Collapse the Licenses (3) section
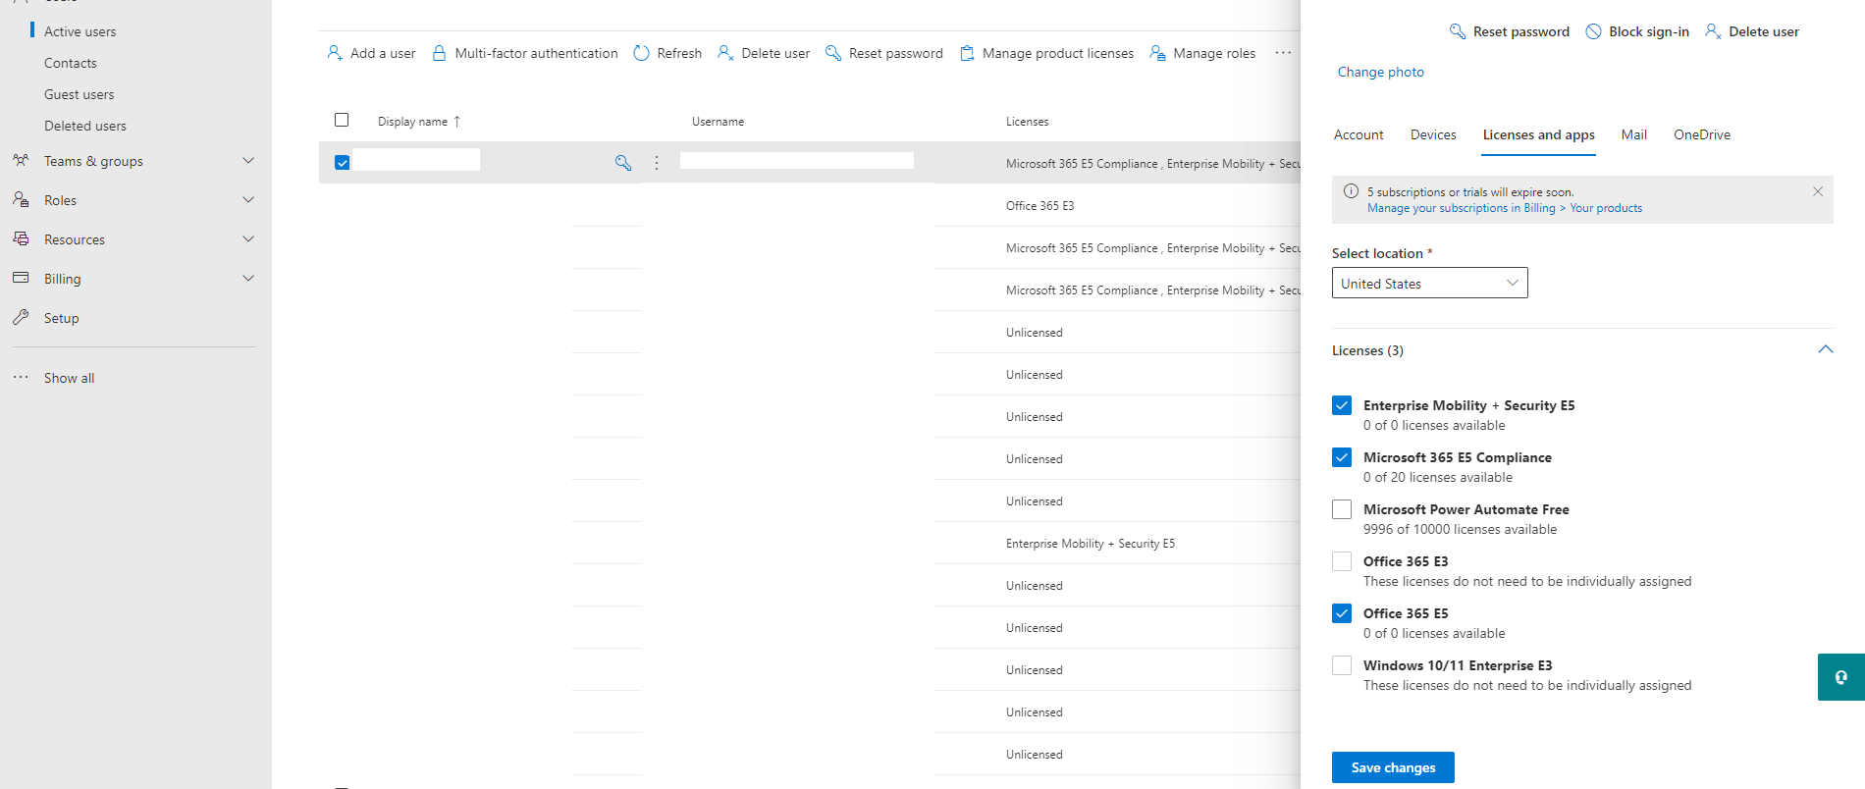 pyautogui.click(x=1826, y=349)
